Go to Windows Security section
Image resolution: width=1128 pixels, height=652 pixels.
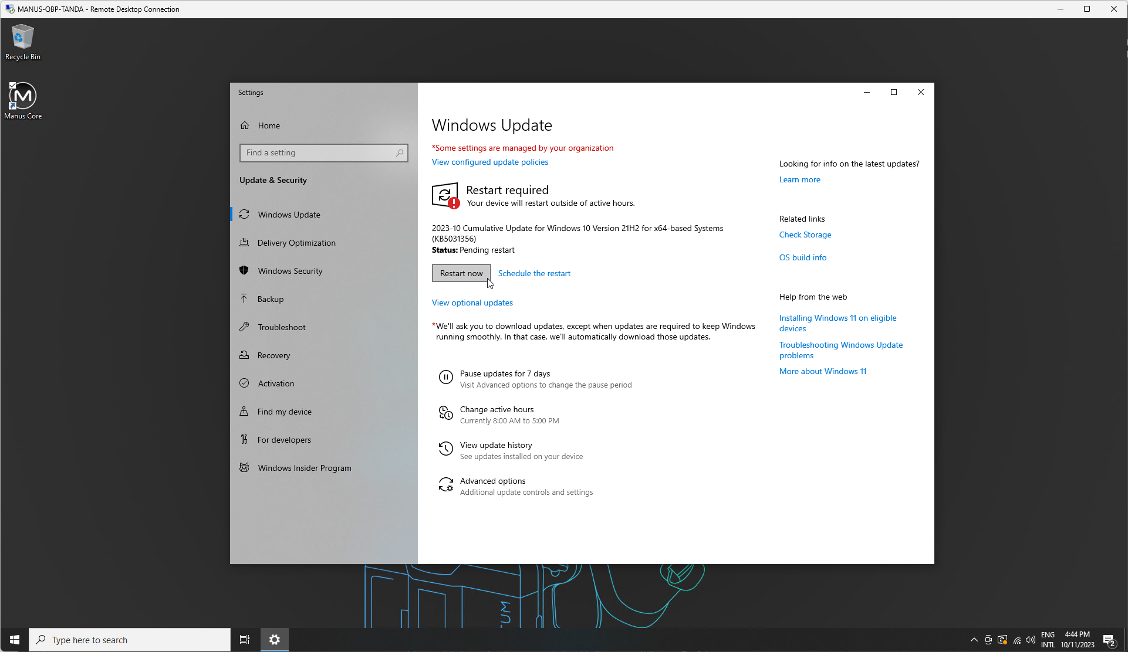pos(290,271)
